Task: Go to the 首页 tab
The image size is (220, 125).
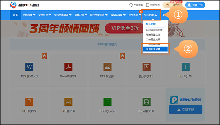Action: 16,15
